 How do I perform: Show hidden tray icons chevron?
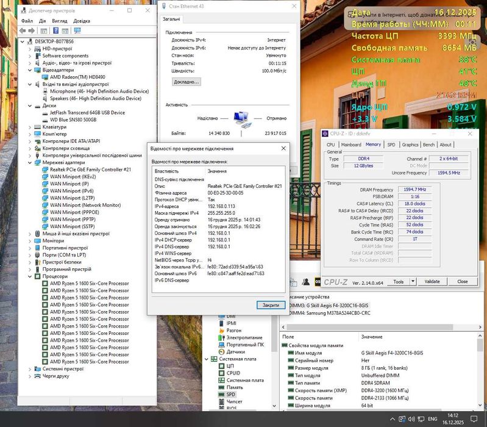393,419
